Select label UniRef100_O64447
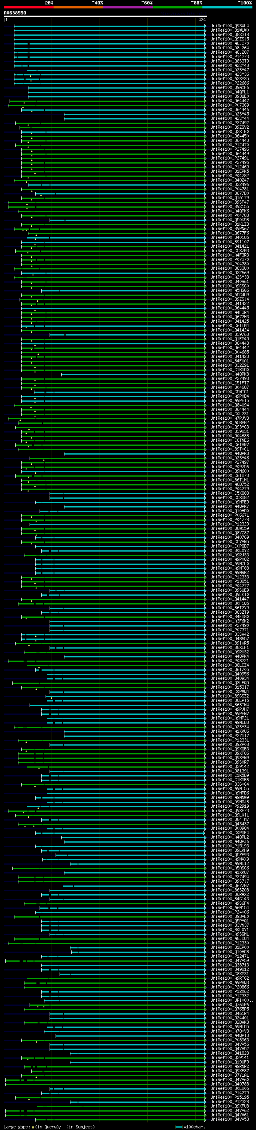The image size is (256, 1130). coord(230,101)
